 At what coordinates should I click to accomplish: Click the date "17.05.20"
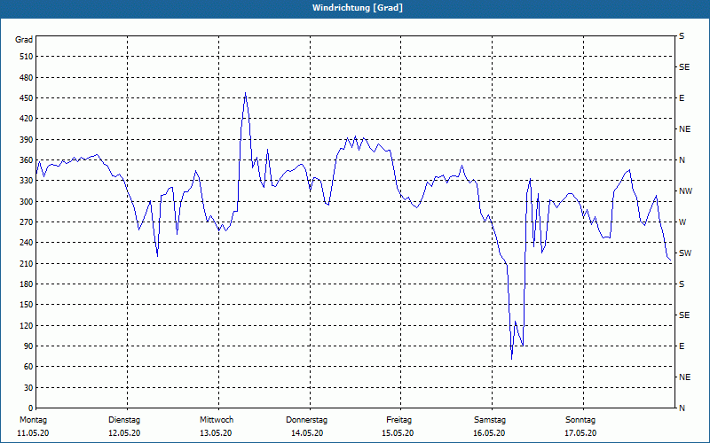[x=580, y=433]
